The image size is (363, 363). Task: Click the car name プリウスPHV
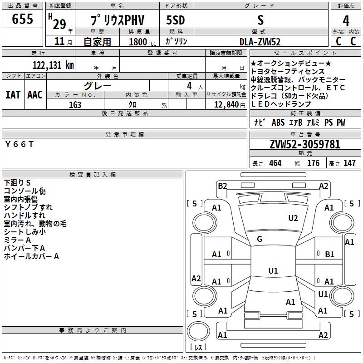coord(117,20)
